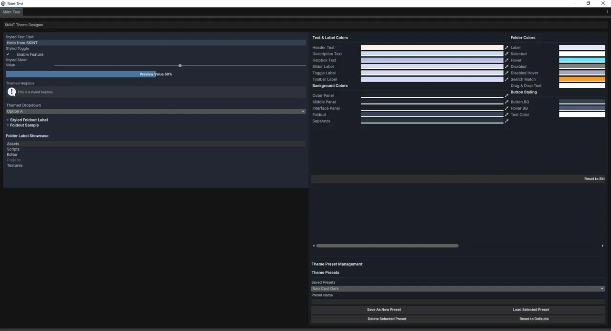Select the Editor folder row

coord(156,155)
